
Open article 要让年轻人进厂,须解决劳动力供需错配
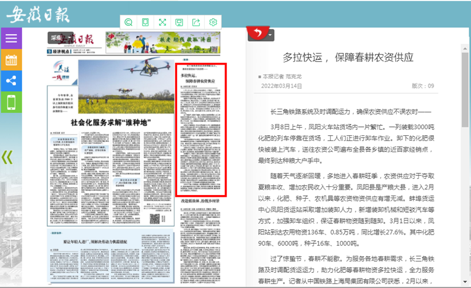[x=95, y=242]
